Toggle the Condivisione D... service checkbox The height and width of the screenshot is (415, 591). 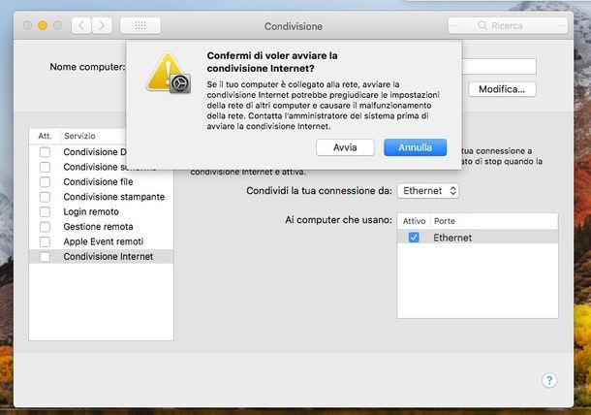(x=45, y=152)
